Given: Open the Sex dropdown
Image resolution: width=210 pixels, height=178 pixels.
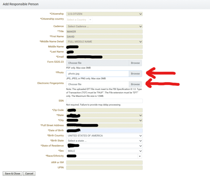Looking at the screenshot, I should [x=104, y=151].
